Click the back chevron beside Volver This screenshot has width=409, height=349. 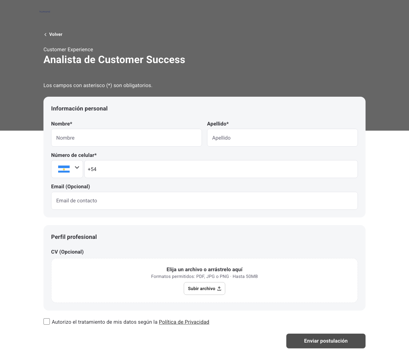(x=45, y=35)
